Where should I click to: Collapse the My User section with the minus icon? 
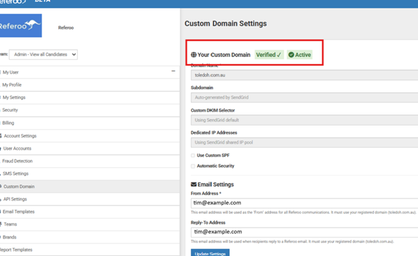174,71
